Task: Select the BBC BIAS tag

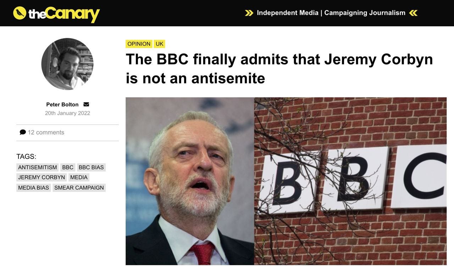Action: (x=91, y=167)
